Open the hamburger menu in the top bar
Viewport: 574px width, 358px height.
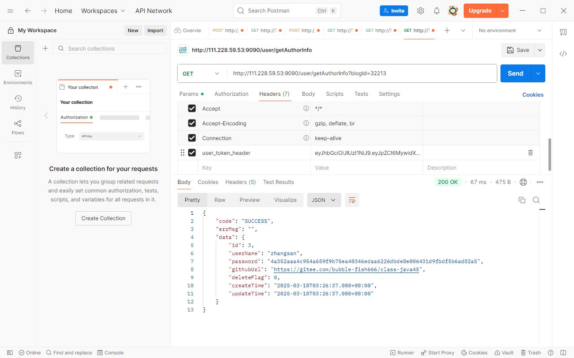point(10,11)
